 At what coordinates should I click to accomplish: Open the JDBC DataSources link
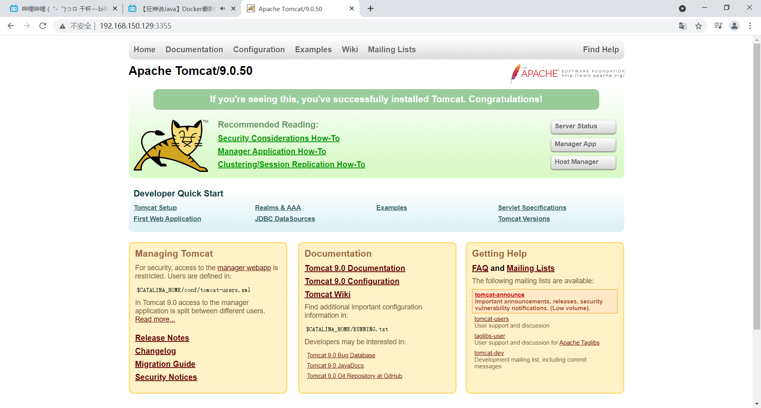[285, 219]
